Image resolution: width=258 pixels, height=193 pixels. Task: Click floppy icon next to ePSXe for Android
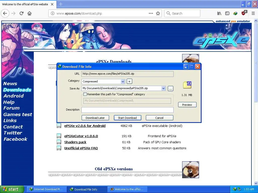click(59, 126)
